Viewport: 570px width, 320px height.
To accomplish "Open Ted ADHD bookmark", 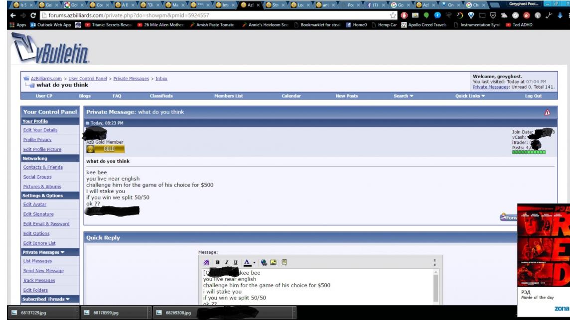I will [519, 25].
